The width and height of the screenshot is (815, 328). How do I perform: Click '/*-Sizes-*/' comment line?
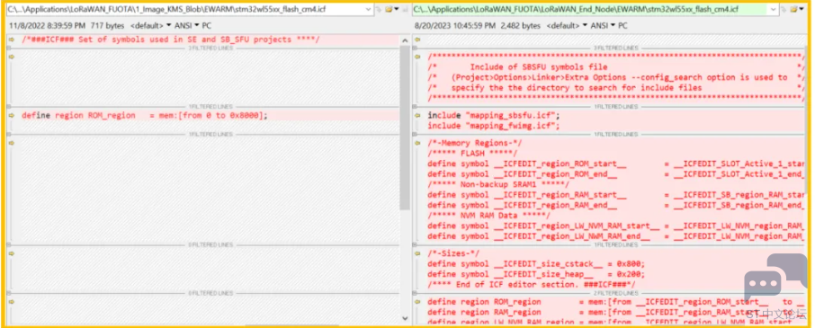(x=453, y=253)
